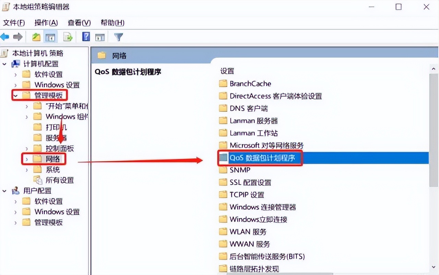439x275 pixels.
Task: Collapse the 管理模板 tree node
Action: [x=16, y=95]
